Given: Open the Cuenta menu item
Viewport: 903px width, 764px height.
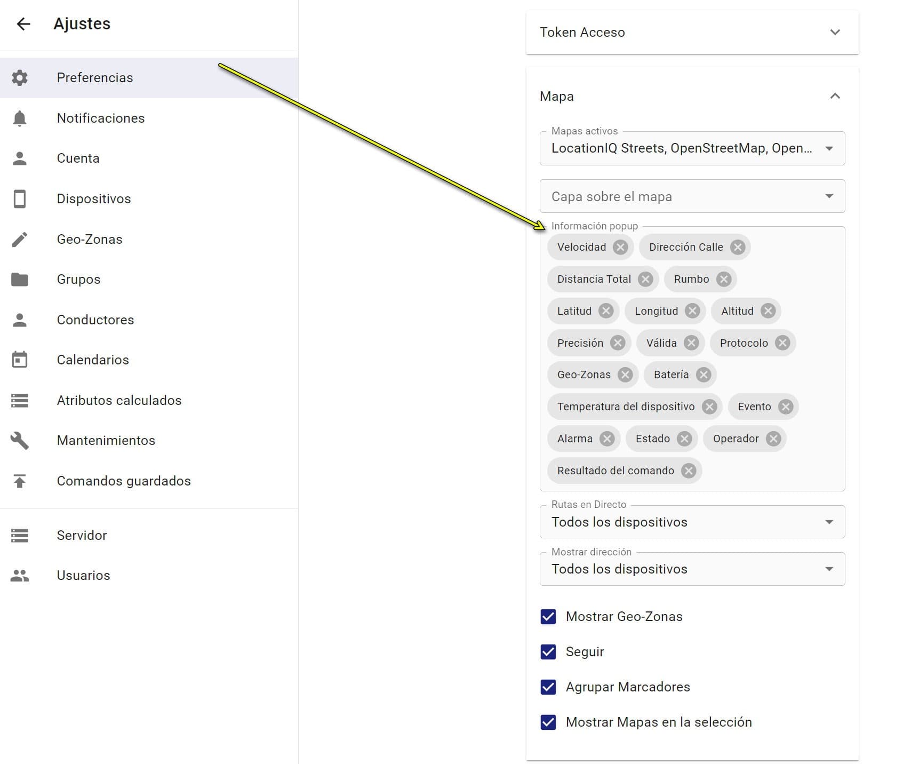Looking at the screenshot, I should pyautogui.click(x=149, y=158).
